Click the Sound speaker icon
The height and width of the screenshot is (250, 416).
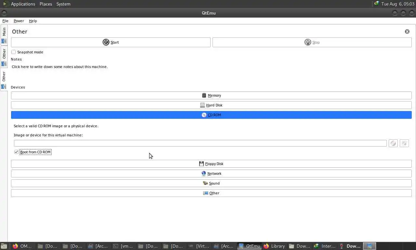click(x=205, y=183)
